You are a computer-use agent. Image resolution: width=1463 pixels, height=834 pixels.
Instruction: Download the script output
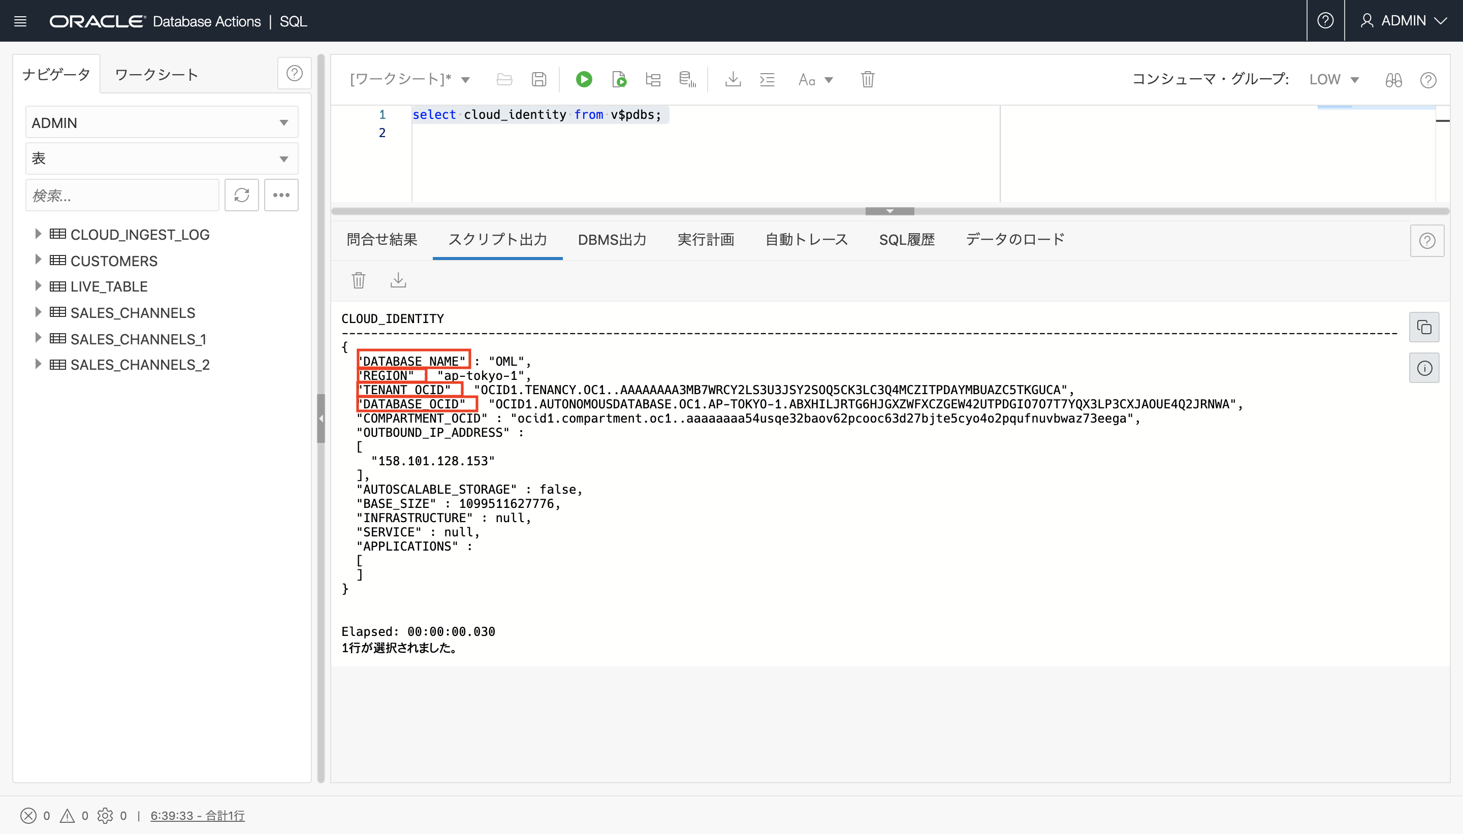(398, 280)
